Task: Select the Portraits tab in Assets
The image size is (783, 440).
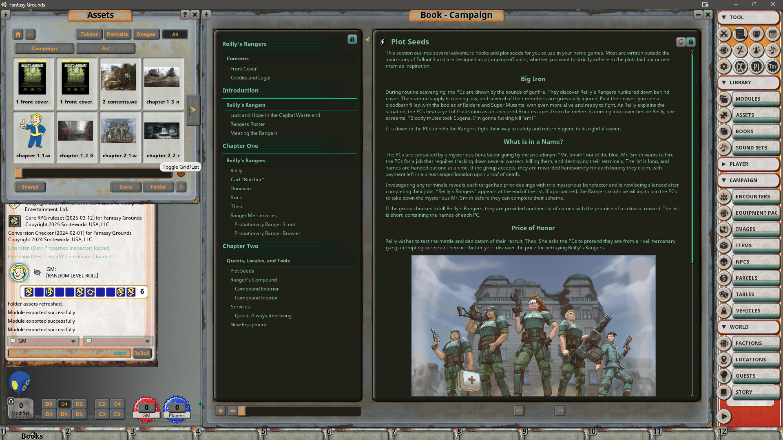Action: point(117,34)
